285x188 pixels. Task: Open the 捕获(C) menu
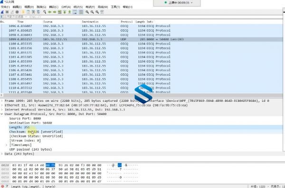[x=54, y=7]
